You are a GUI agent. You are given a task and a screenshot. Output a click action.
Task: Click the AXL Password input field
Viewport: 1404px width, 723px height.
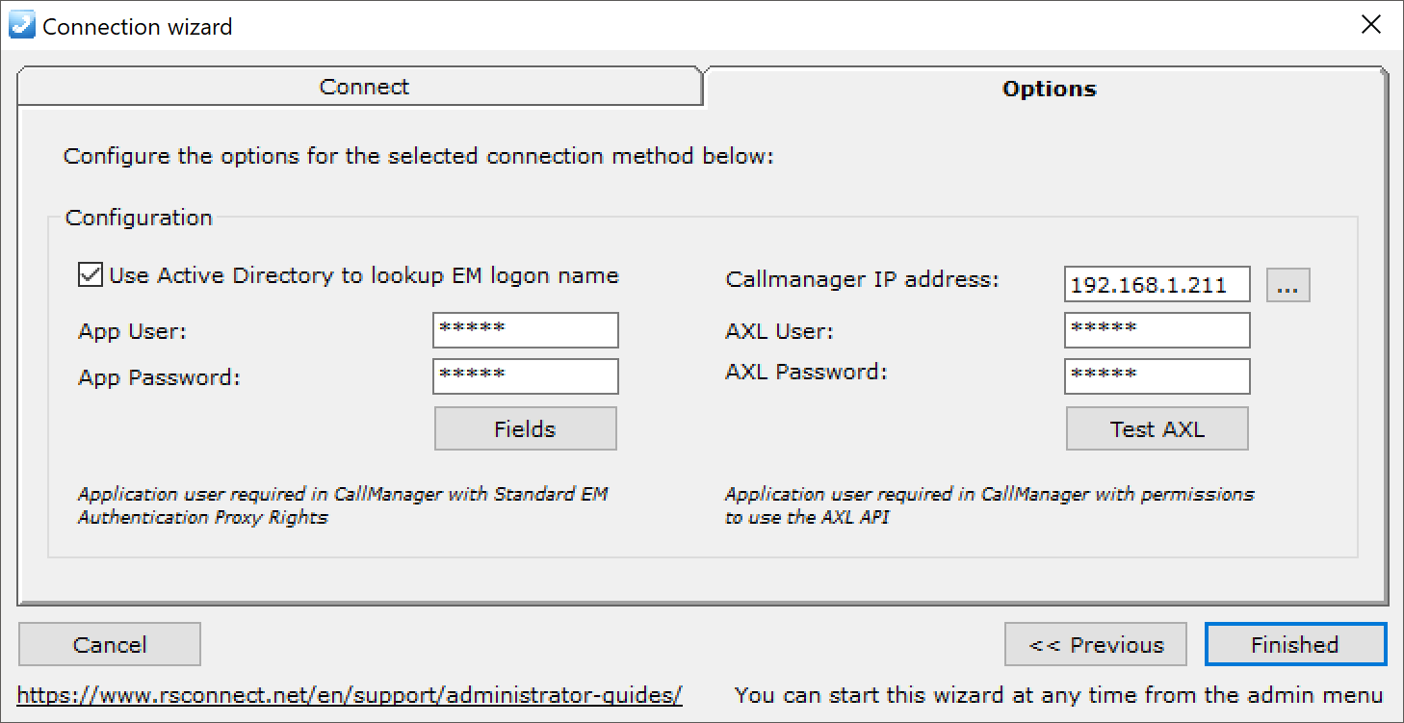(1157, 376)
